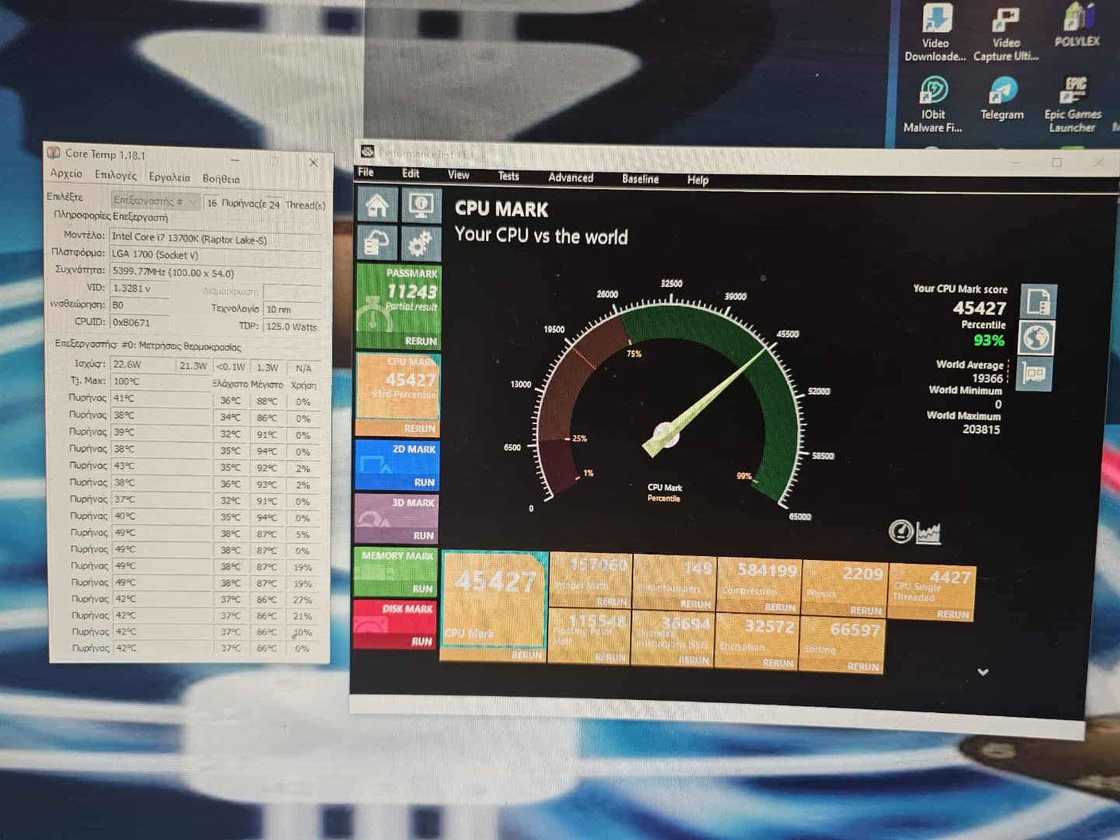Click RERUN on the large CPU Mark 45427 tile

click(527, 655)
